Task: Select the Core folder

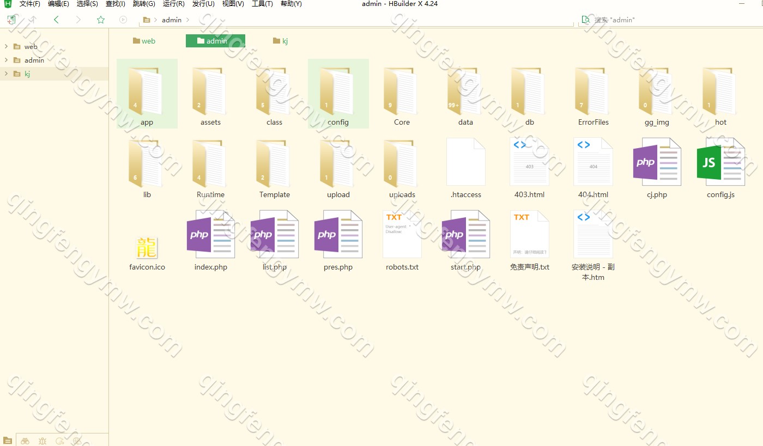Action: [x=402, y=94]
